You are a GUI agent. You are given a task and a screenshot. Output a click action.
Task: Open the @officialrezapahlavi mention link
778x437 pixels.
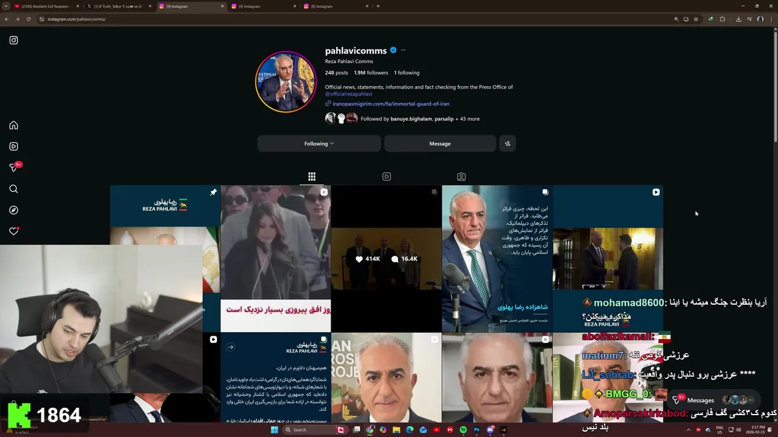point(348,94)
